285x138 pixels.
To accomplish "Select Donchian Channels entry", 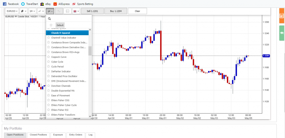I will point(67,86).
